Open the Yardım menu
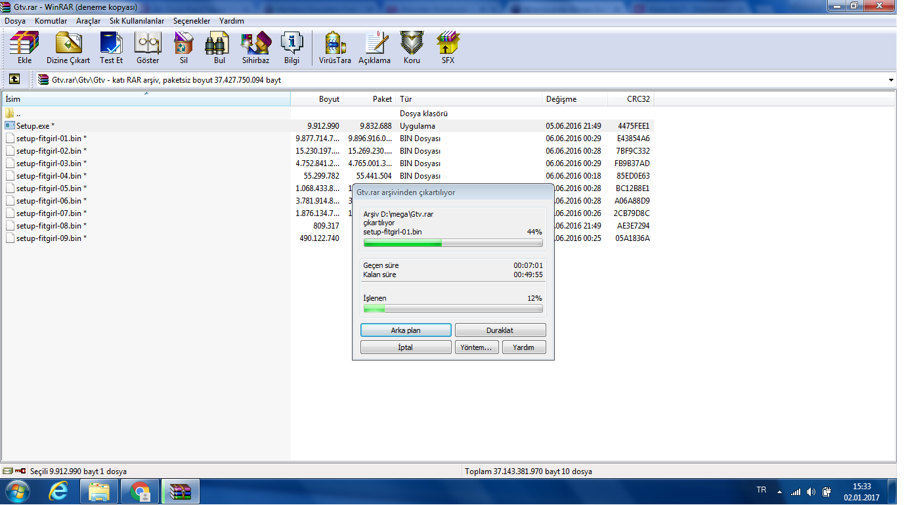This screenshot has width=906, height=505. tap(232, 21)
